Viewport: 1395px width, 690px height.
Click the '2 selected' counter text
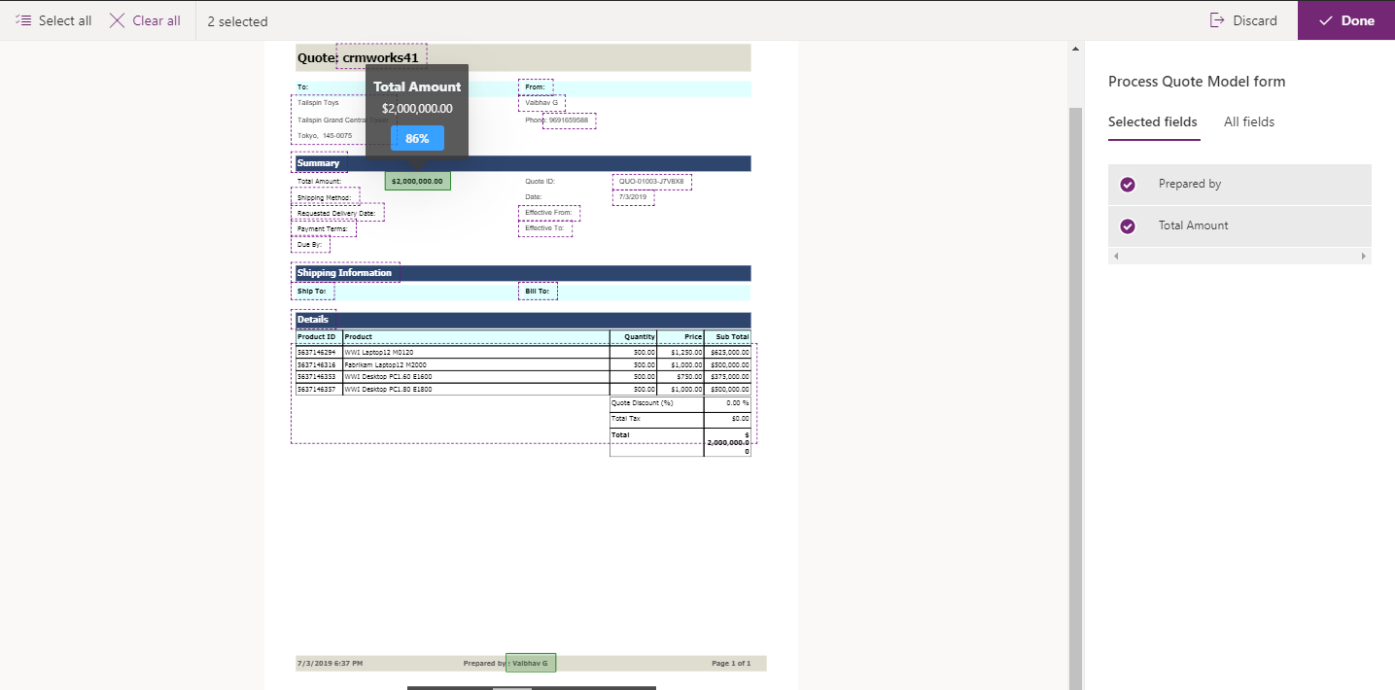(237, 21)
